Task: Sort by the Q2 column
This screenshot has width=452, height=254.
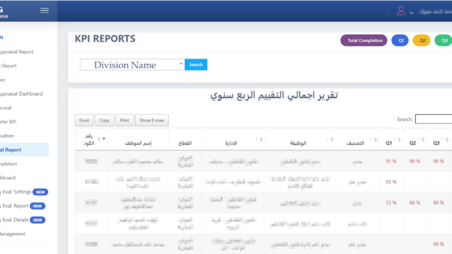Action: (415, 140)
